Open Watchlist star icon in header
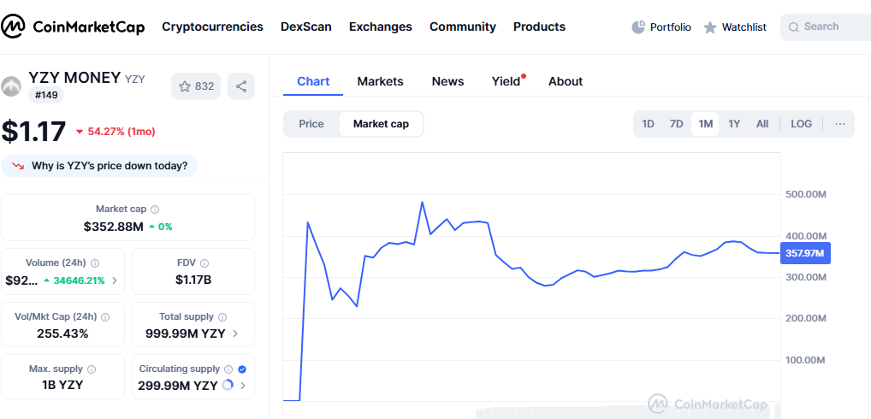Screen dimensions: 871x419 coord(710,27)
